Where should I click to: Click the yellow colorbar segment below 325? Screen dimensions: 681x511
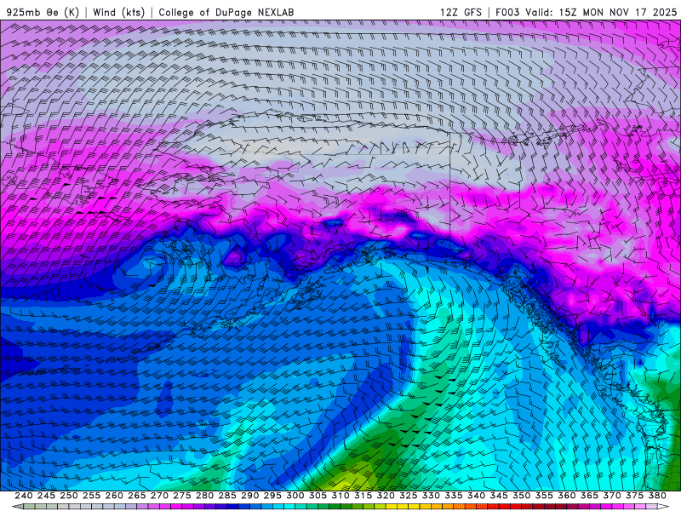414,507
